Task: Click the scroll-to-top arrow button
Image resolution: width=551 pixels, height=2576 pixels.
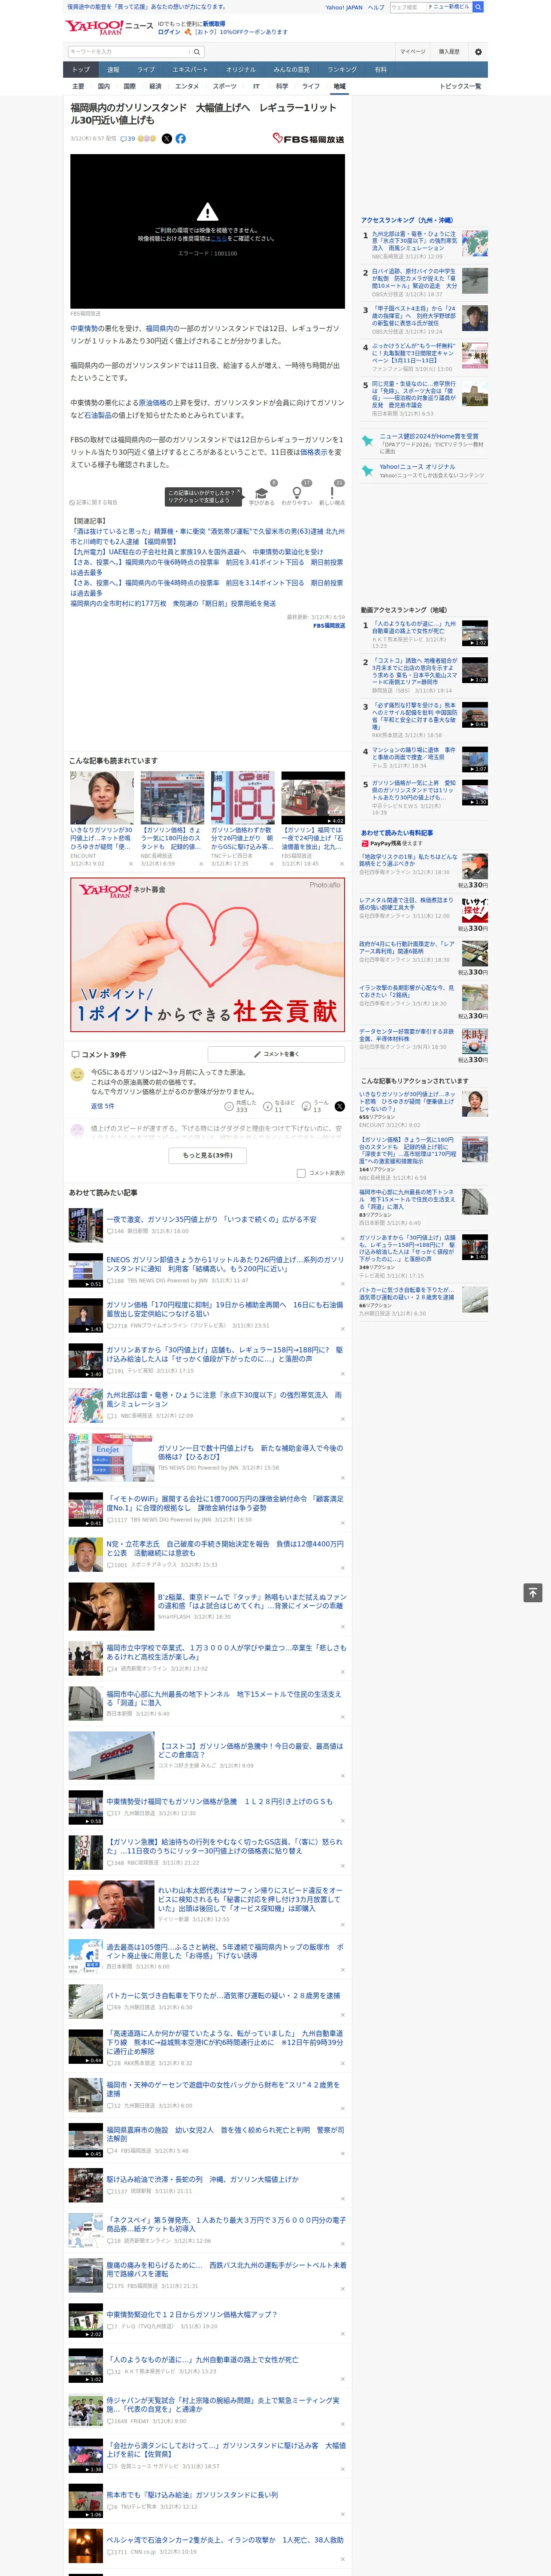Action: coord(533,1593)
